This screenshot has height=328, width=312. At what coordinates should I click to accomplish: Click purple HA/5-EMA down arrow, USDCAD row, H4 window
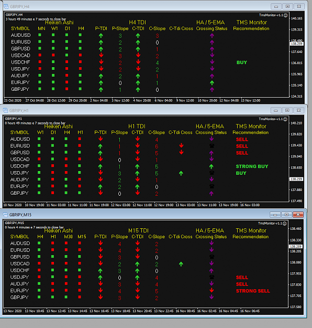pos(212,55)
